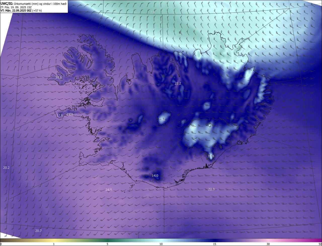
Task: Click the 10.8 value near the southeast coast
Action: coord(211,156)
